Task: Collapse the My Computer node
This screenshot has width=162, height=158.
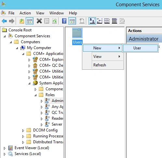Action: (17, 48)
